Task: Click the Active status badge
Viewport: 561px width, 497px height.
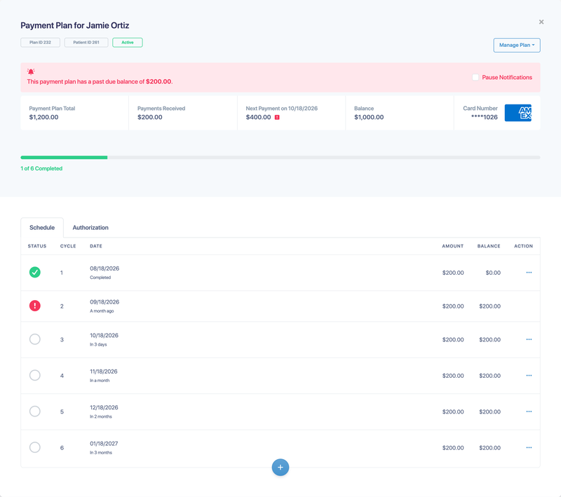Action: [128, 42]
